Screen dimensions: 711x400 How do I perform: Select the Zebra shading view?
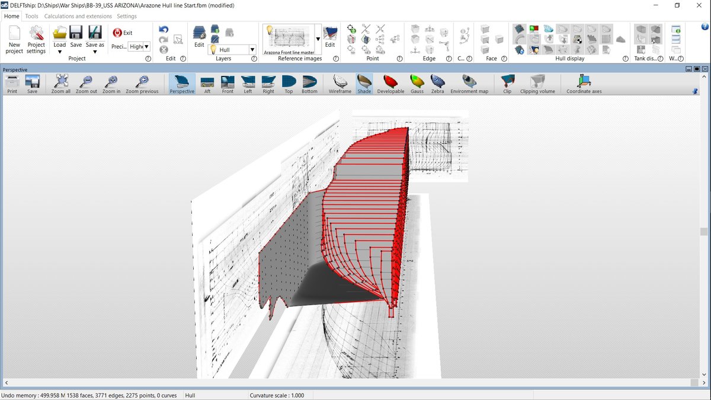[x=437, y=84]
